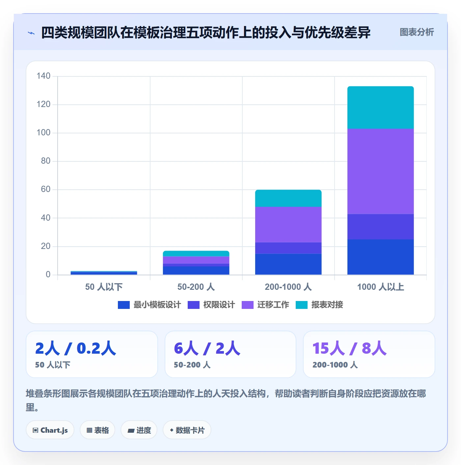Click the 迁移工作 legend color swatch
This screenshot has width=461, height=465.
(248, 305)
